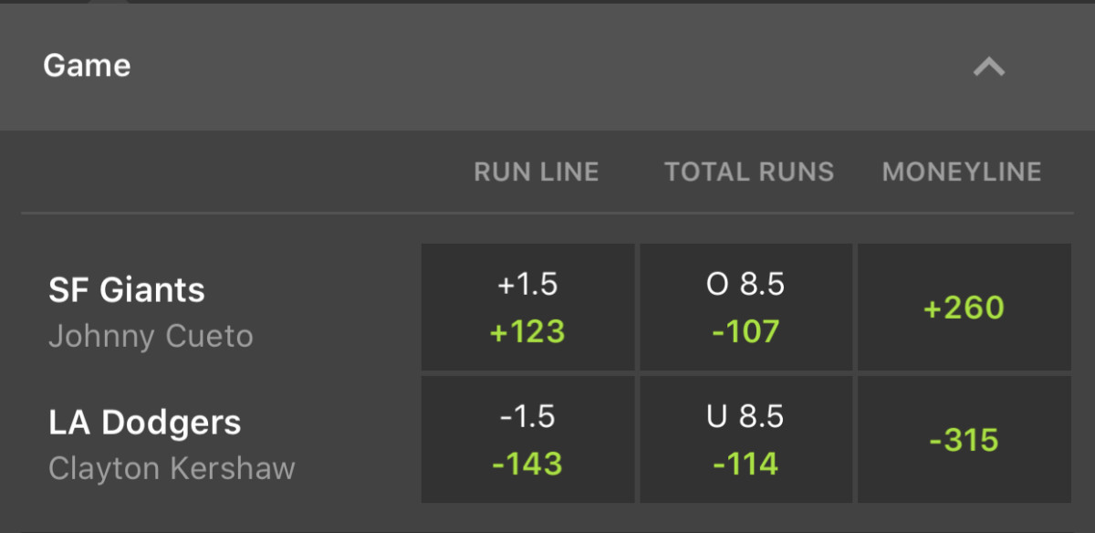This screenshot has width=1095, height=533.
Task: View Johnny Cueto pitcher details
Action: (x=151, y=337)
